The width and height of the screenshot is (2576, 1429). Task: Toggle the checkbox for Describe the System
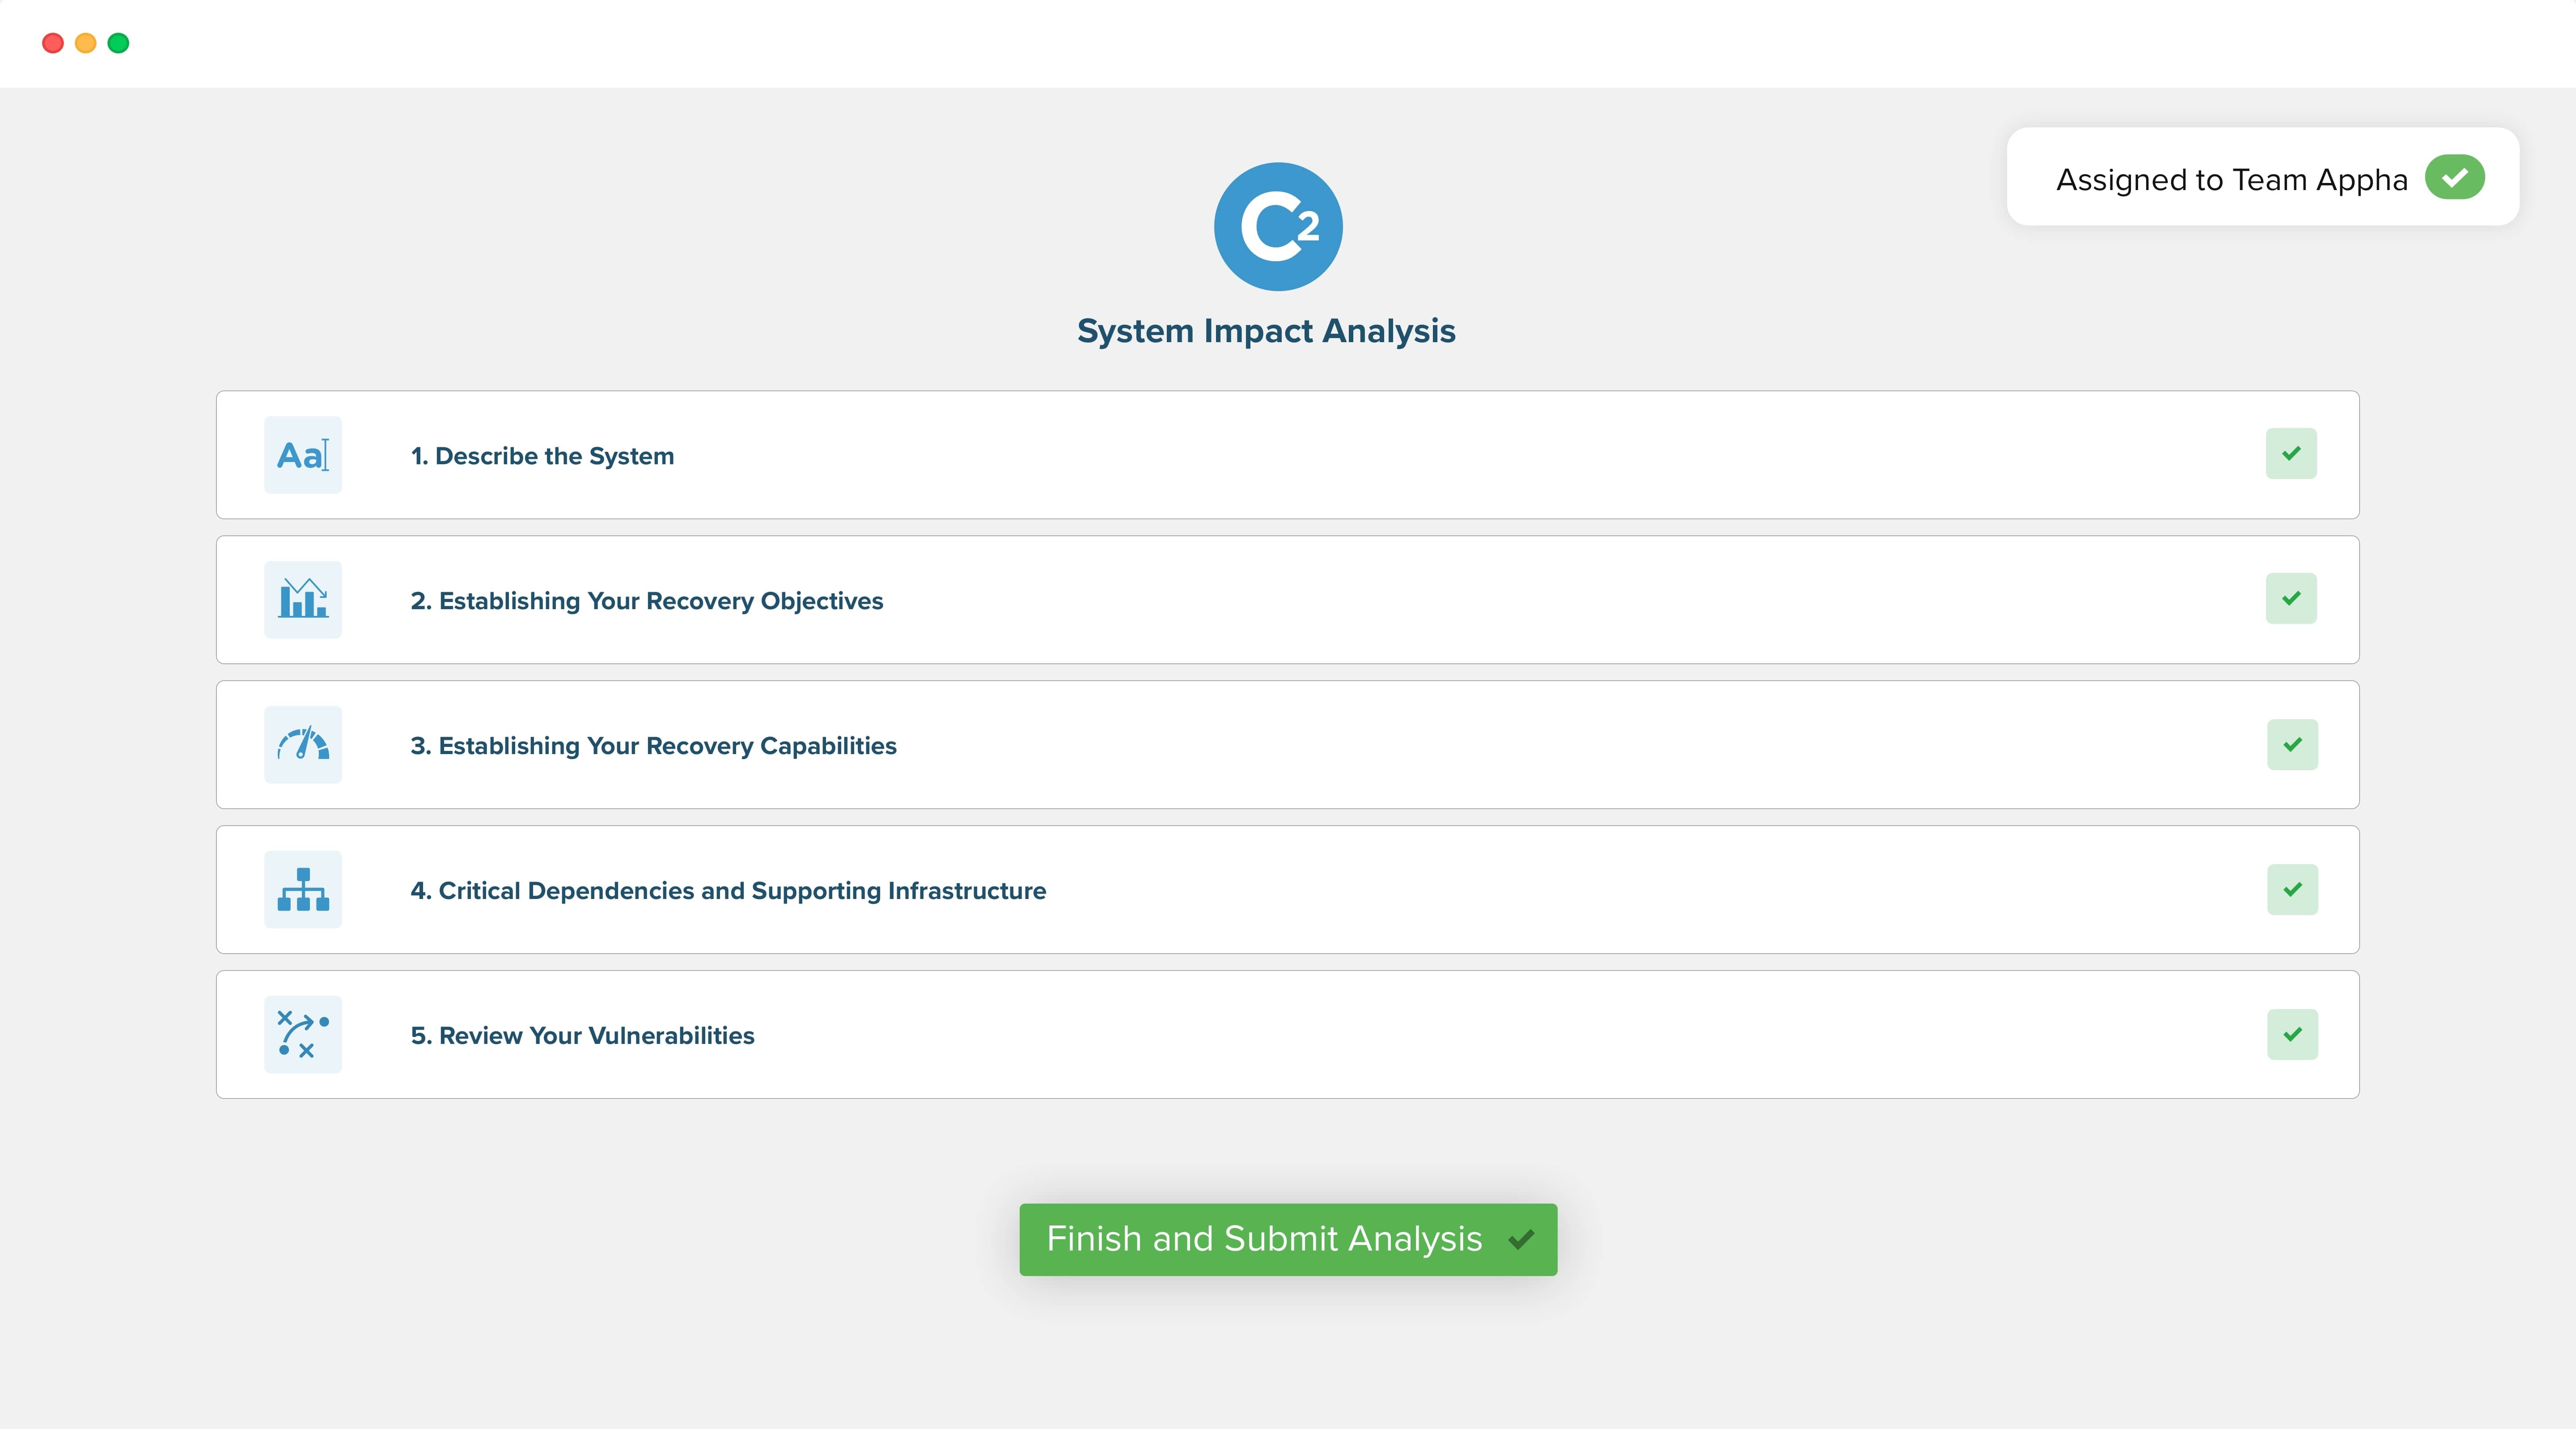(2291, 454)
